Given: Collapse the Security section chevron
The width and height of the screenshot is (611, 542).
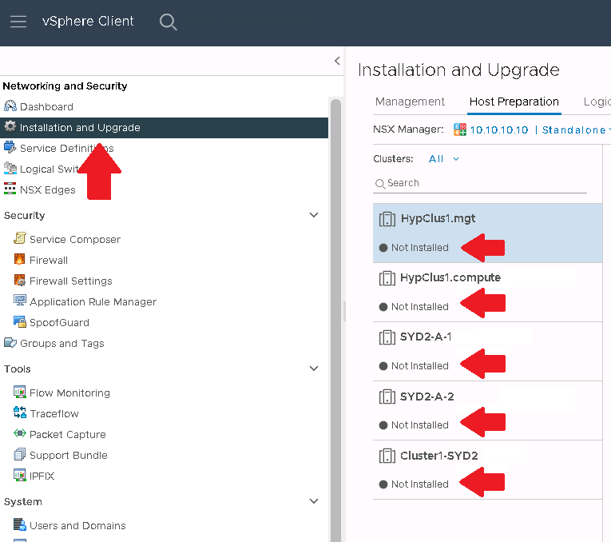Looking at the screenshot, I should point(314,215).
